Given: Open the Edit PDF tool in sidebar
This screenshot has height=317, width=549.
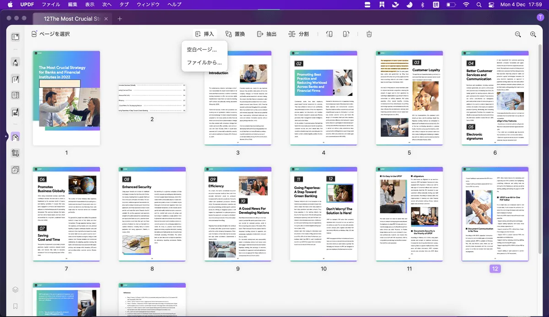Looking at the screenshot, I should pos(15,79).
